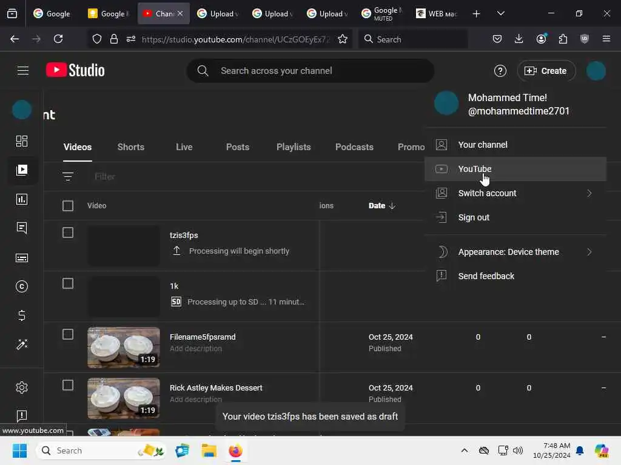Open Copyright in the sidebar
621x465 pixels.
(22, 286)
